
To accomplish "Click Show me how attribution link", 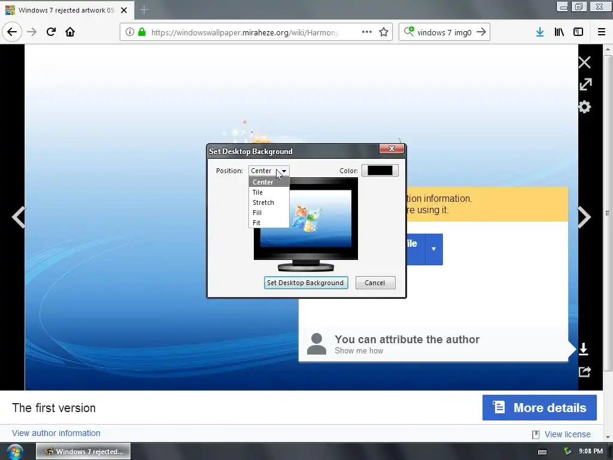I will coord(359,351).
